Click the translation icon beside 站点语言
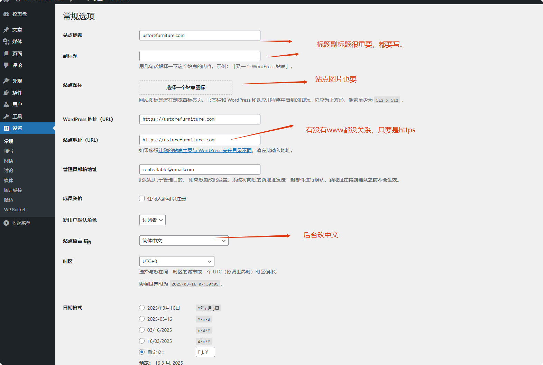The height and width of the screenshot is (365, 543). click(88, 242)
